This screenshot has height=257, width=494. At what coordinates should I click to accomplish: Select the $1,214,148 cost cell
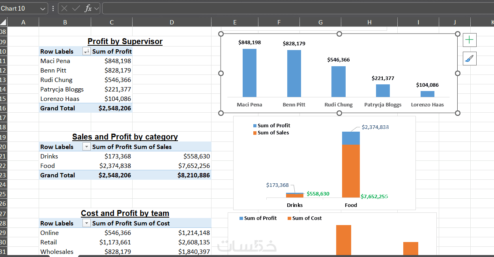[x=172, y=233]
